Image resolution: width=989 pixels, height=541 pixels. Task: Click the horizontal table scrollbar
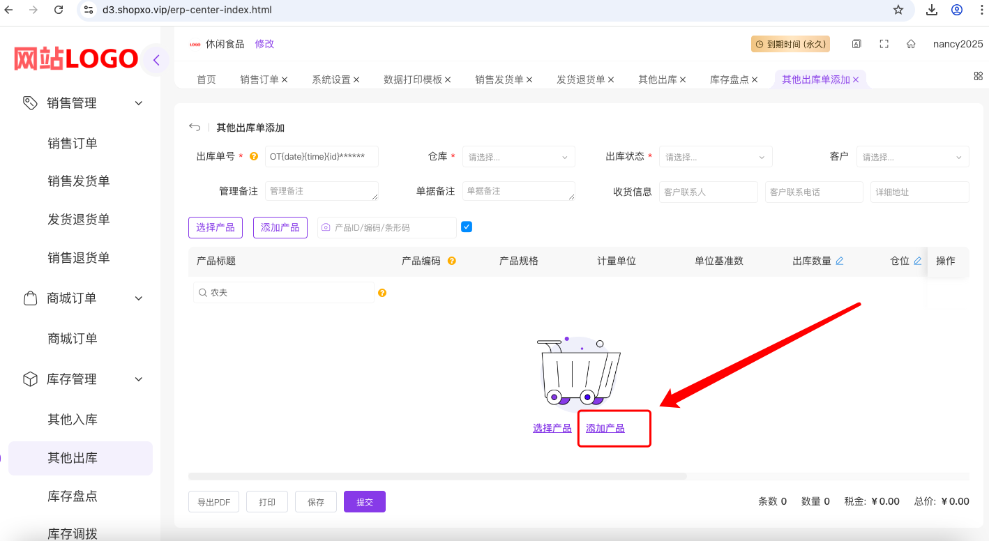click(x=437, y=476)
